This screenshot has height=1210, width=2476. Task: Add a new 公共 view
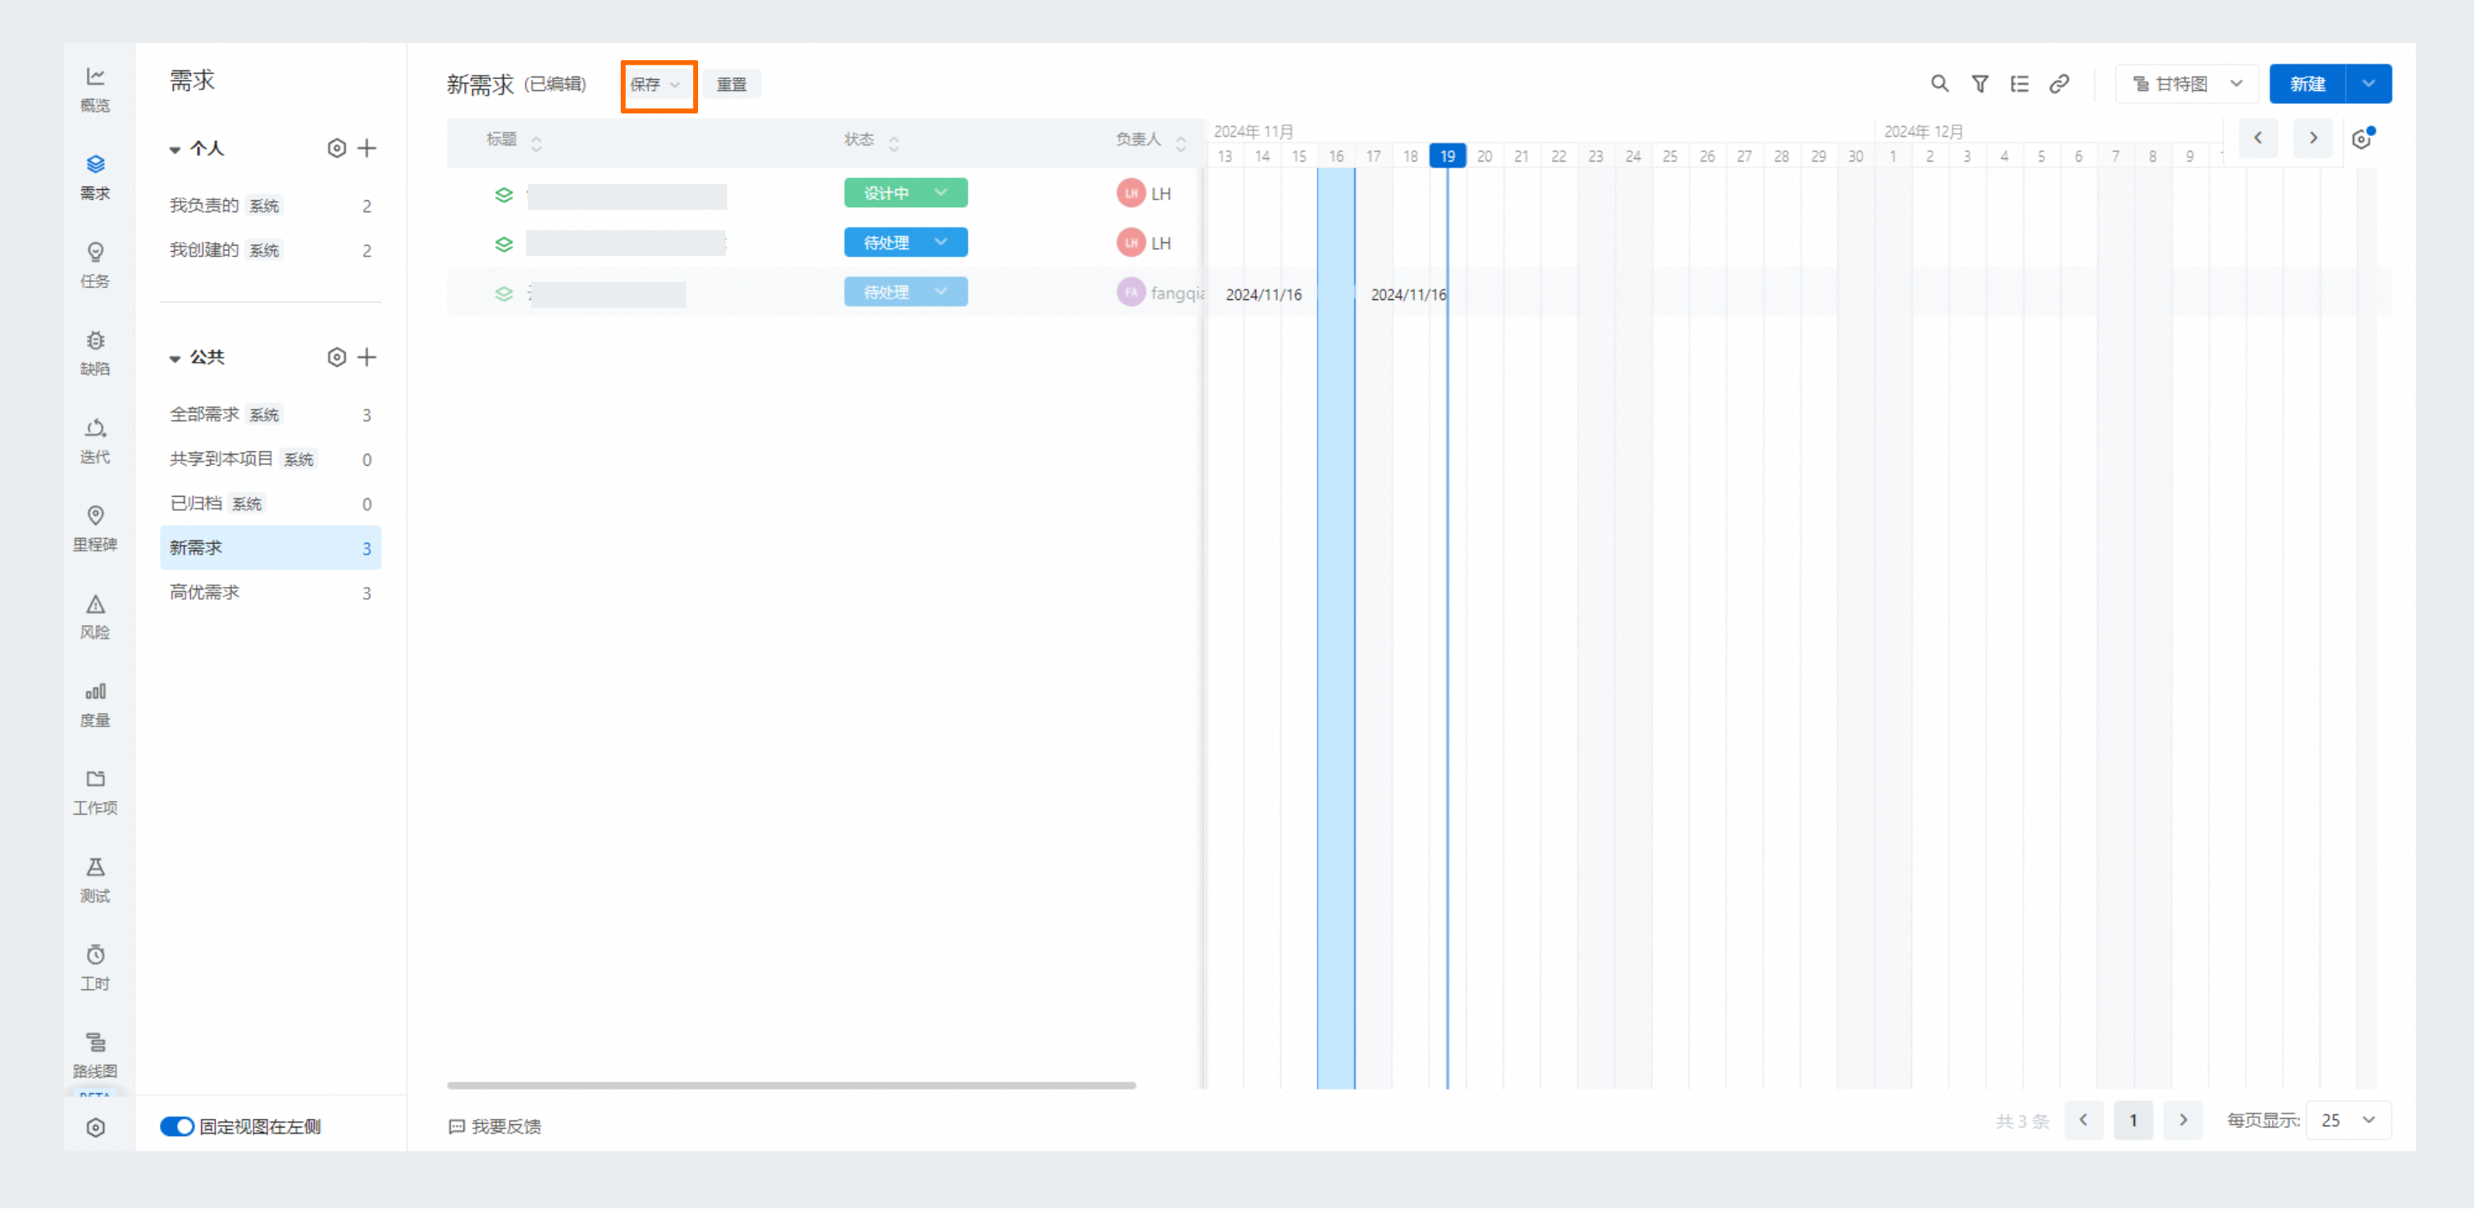tap(367, 357)
